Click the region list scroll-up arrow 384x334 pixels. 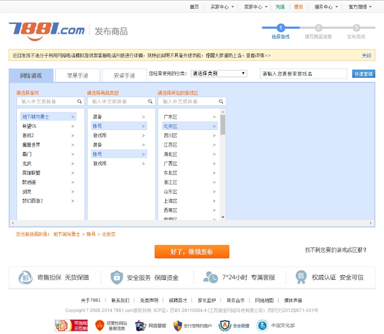point(223,112)
